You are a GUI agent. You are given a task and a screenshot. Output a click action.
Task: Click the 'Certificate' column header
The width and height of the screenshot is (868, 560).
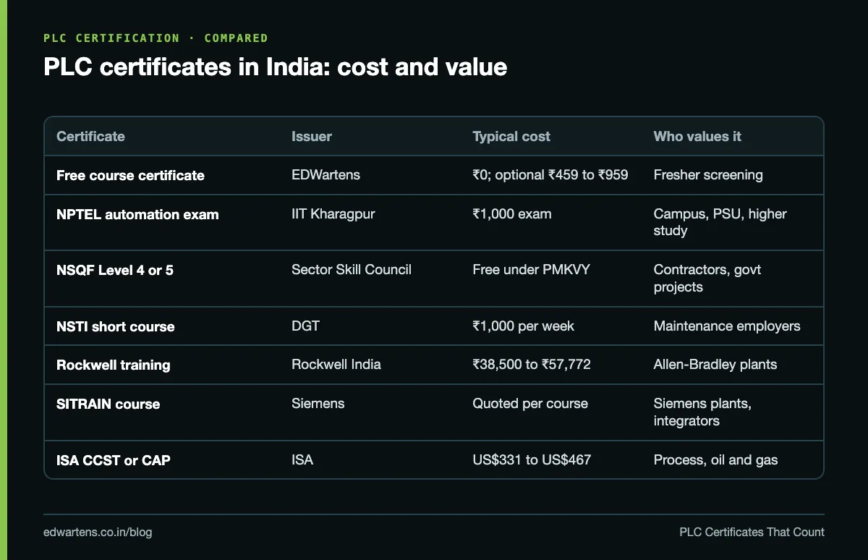pyautogui.click(x=90, y=136)
